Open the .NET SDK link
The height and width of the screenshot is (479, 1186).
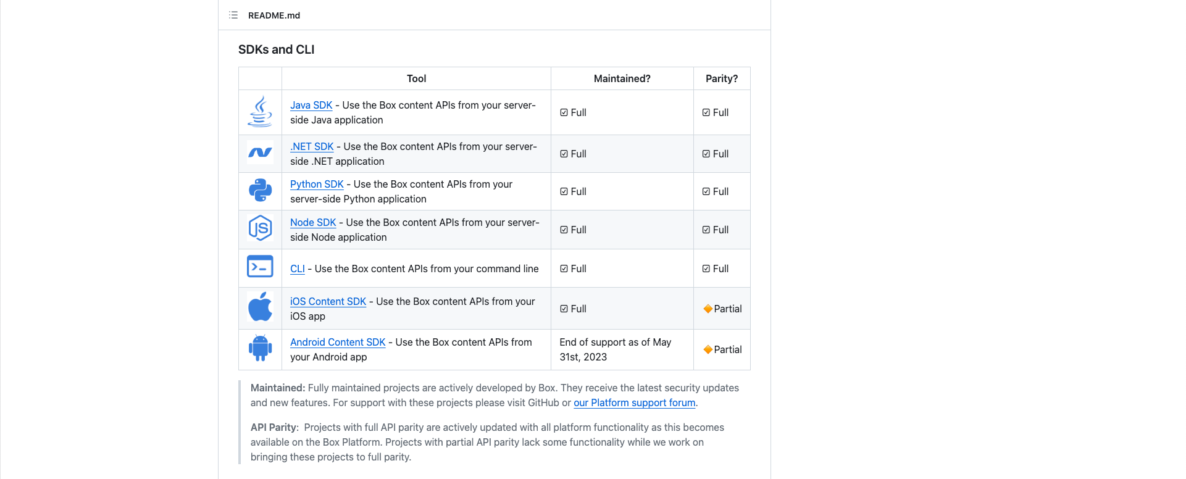click(x=312, y=147)
